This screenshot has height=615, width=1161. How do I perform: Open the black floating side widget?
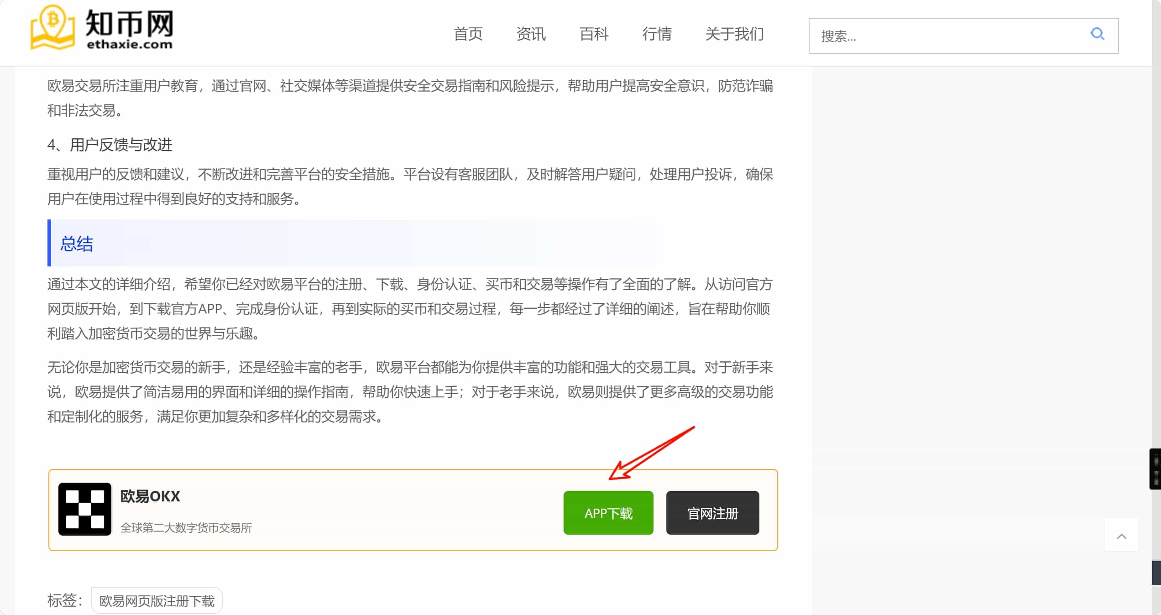point(1155,469)
